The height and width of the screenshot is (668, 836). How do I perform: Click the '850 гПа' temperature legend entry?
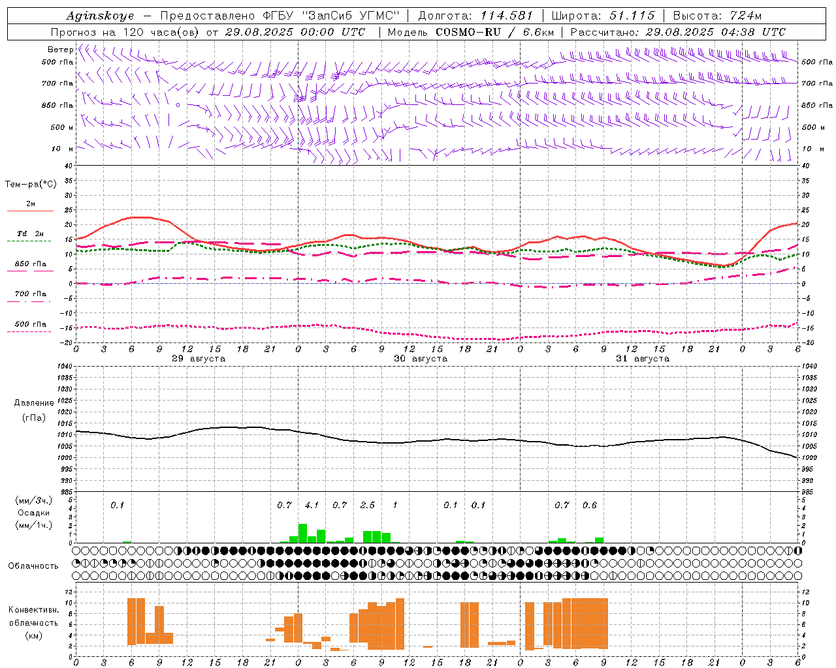click(30, 264)
